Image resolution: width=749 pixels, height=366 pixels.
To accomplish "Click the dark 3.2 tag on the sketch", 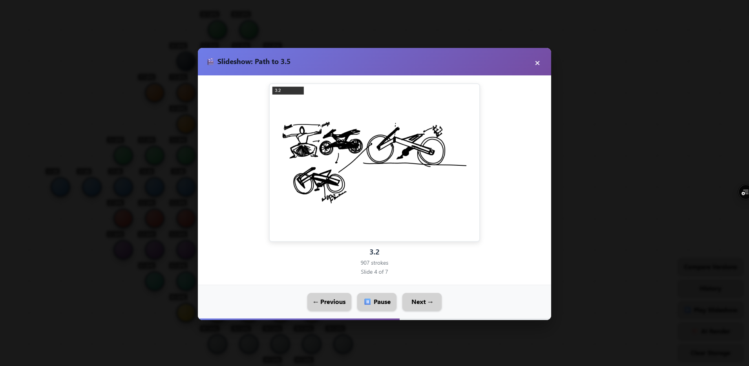I will pos(288,91).
